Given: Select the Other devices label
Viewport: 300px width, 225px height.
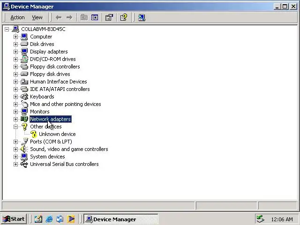Looking at the screenshot, I should (46, 127).
